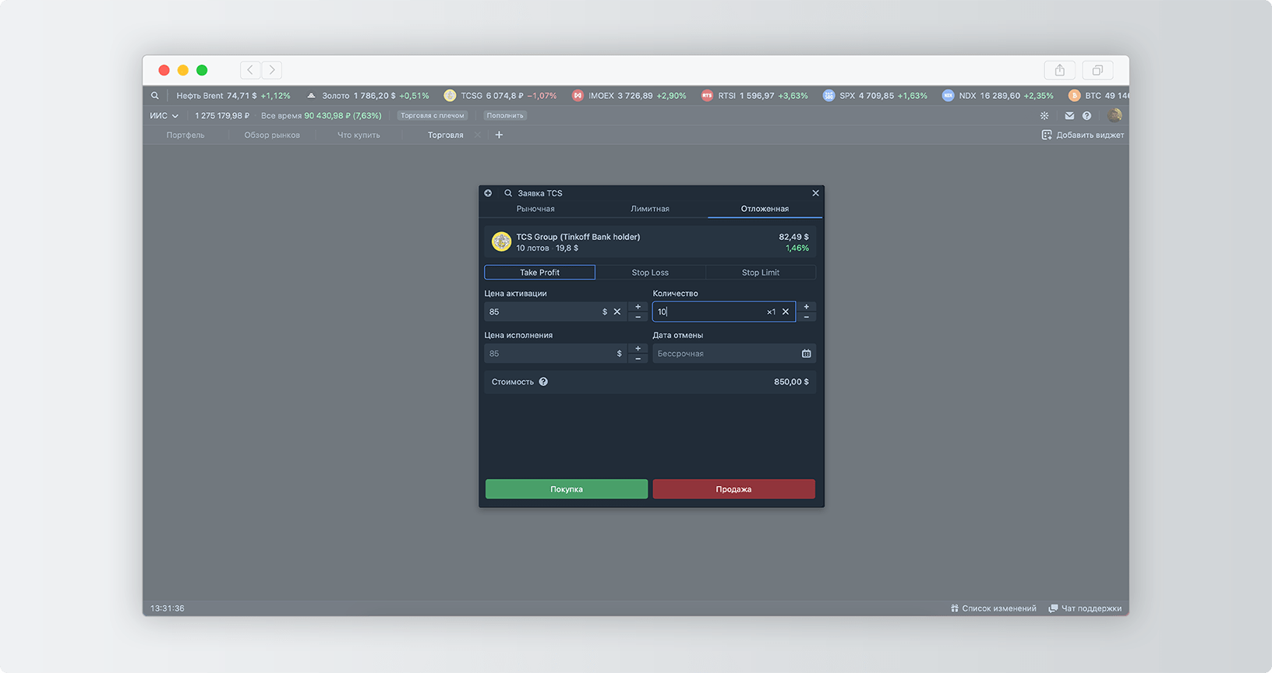This screenshot has height=673, width=1272.
Task: Open the RTSI index icon
Action: pos(707,96)
